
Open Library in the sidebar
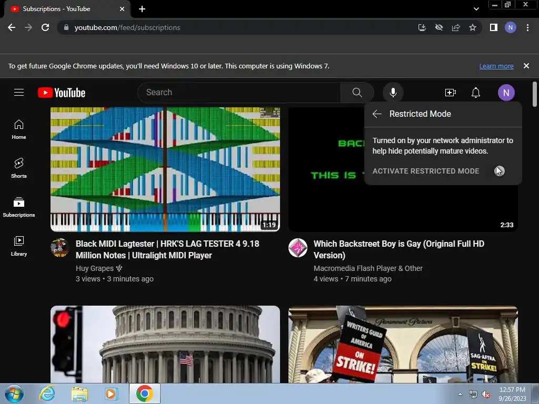[19, 246]
